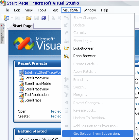Open the Toolbox side panel

point(3,34)
